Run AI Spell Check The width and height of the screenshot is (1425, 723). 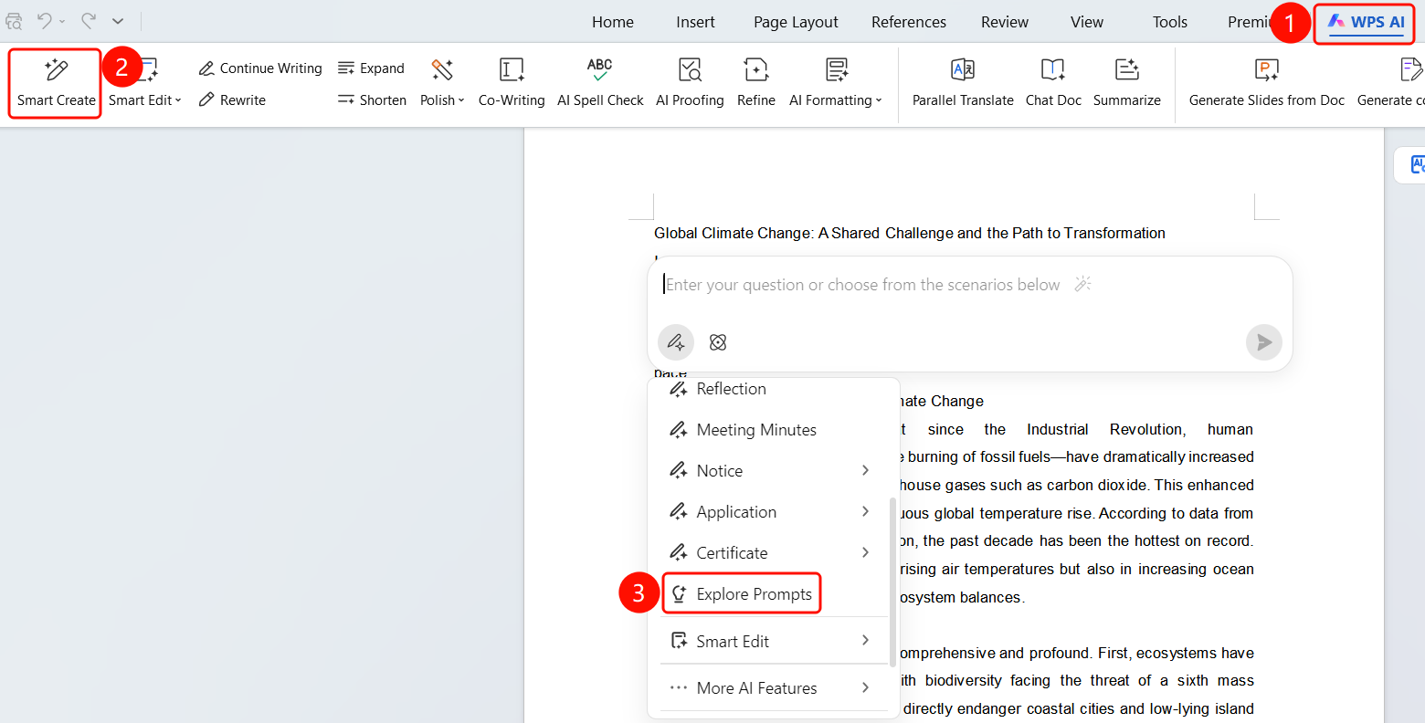coord(600,83)
